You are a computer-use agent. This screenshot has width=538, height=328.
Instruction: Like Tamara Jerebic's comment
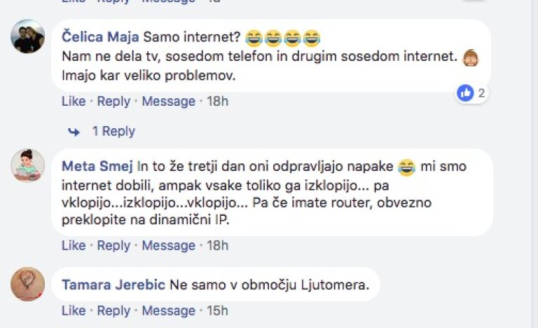[74, 310]
